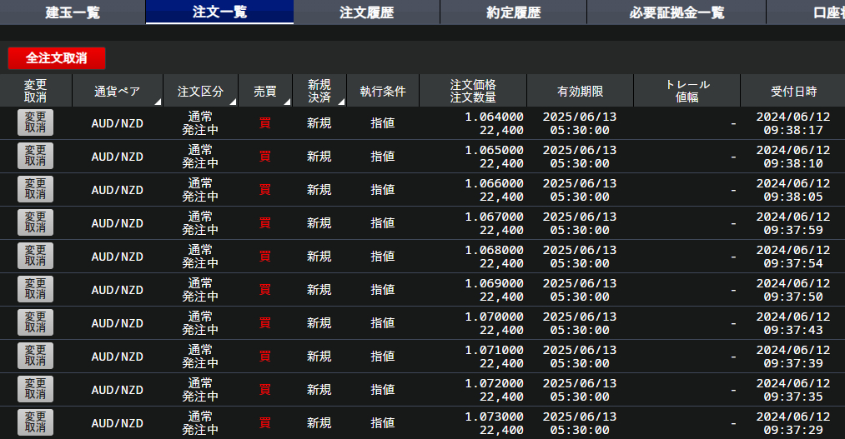Click the red 全注文取消 button
Screen dimensions: 845x439
tap(57, 58)
